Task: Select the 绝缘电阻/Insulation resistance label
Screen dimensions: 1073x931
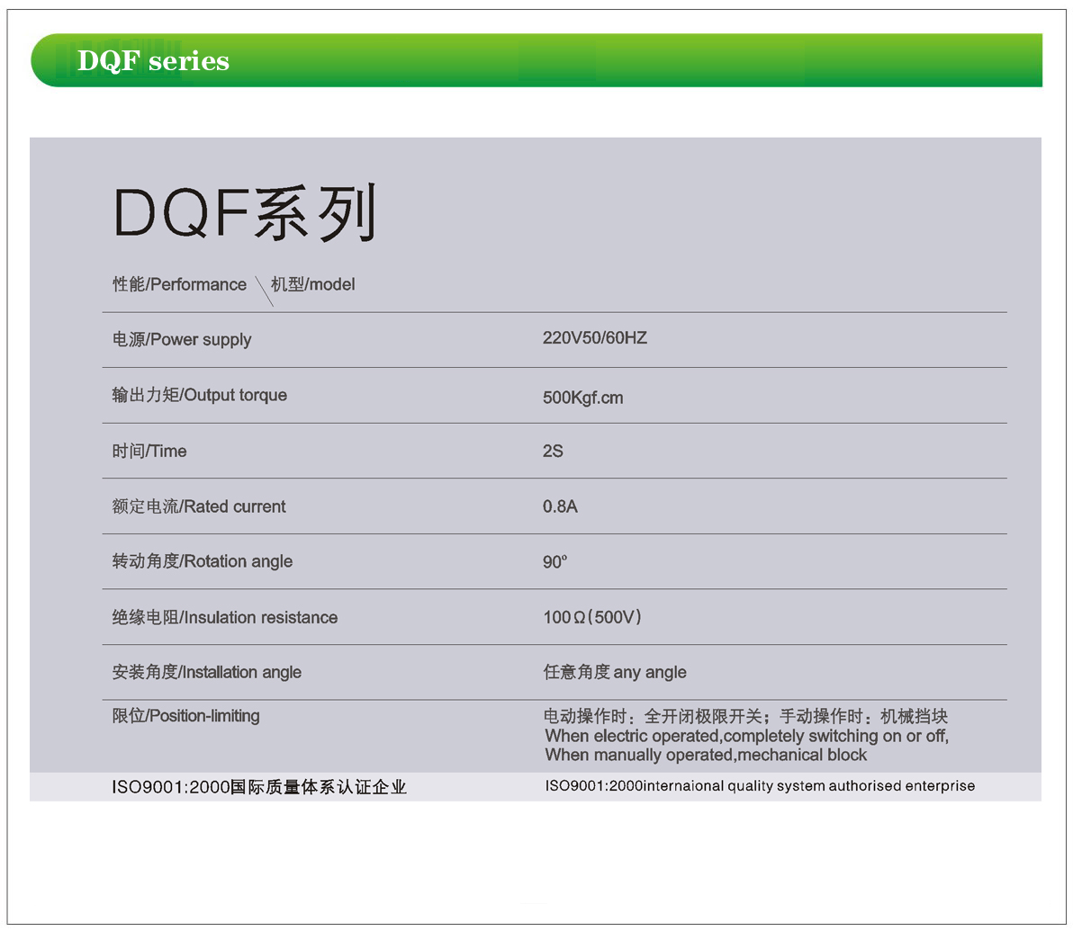Action: 224,617
